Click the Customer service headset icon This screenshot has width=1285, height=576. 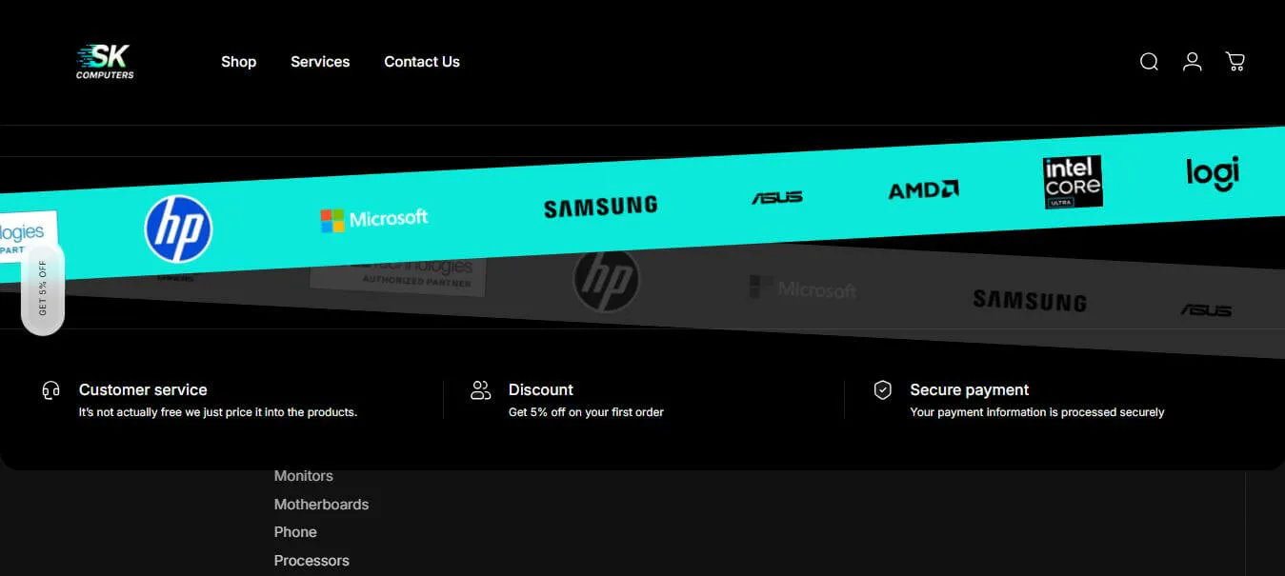pos(51,390)
